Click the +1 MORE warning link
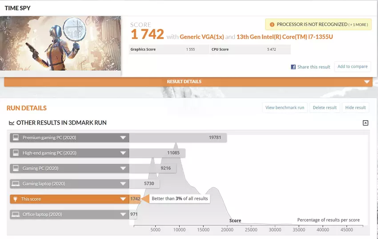The height and width of the screenshot is (239, 378). pyautogui.click(x=358, y=24)
